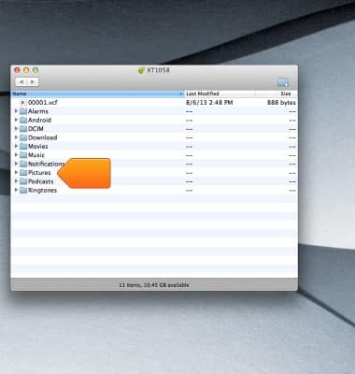Sort by the Size column header
Screen dimensions: 355x374
(x=277, y=93)
